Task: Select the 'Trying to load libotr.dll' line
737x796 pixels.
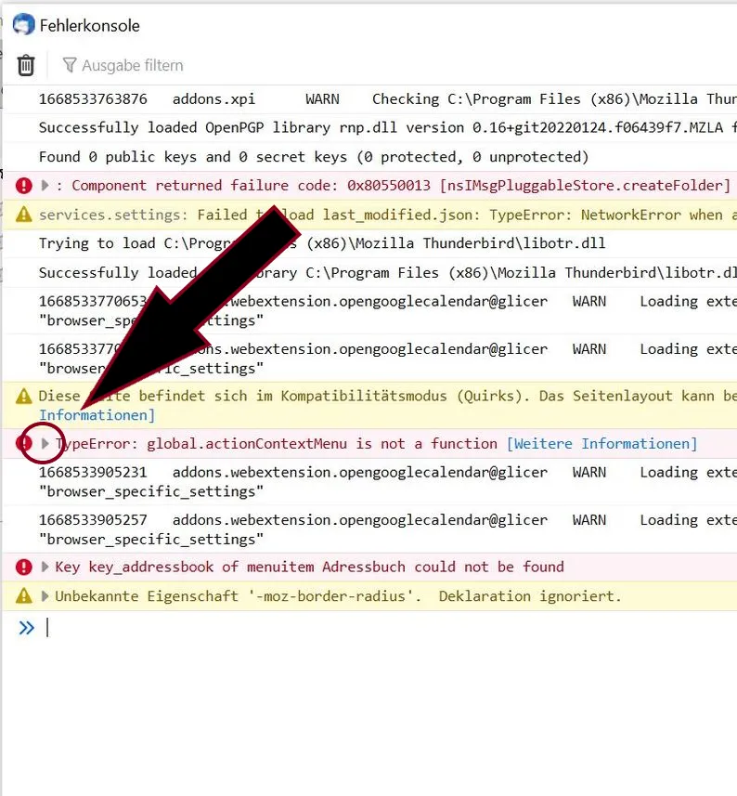Action: 369,243
